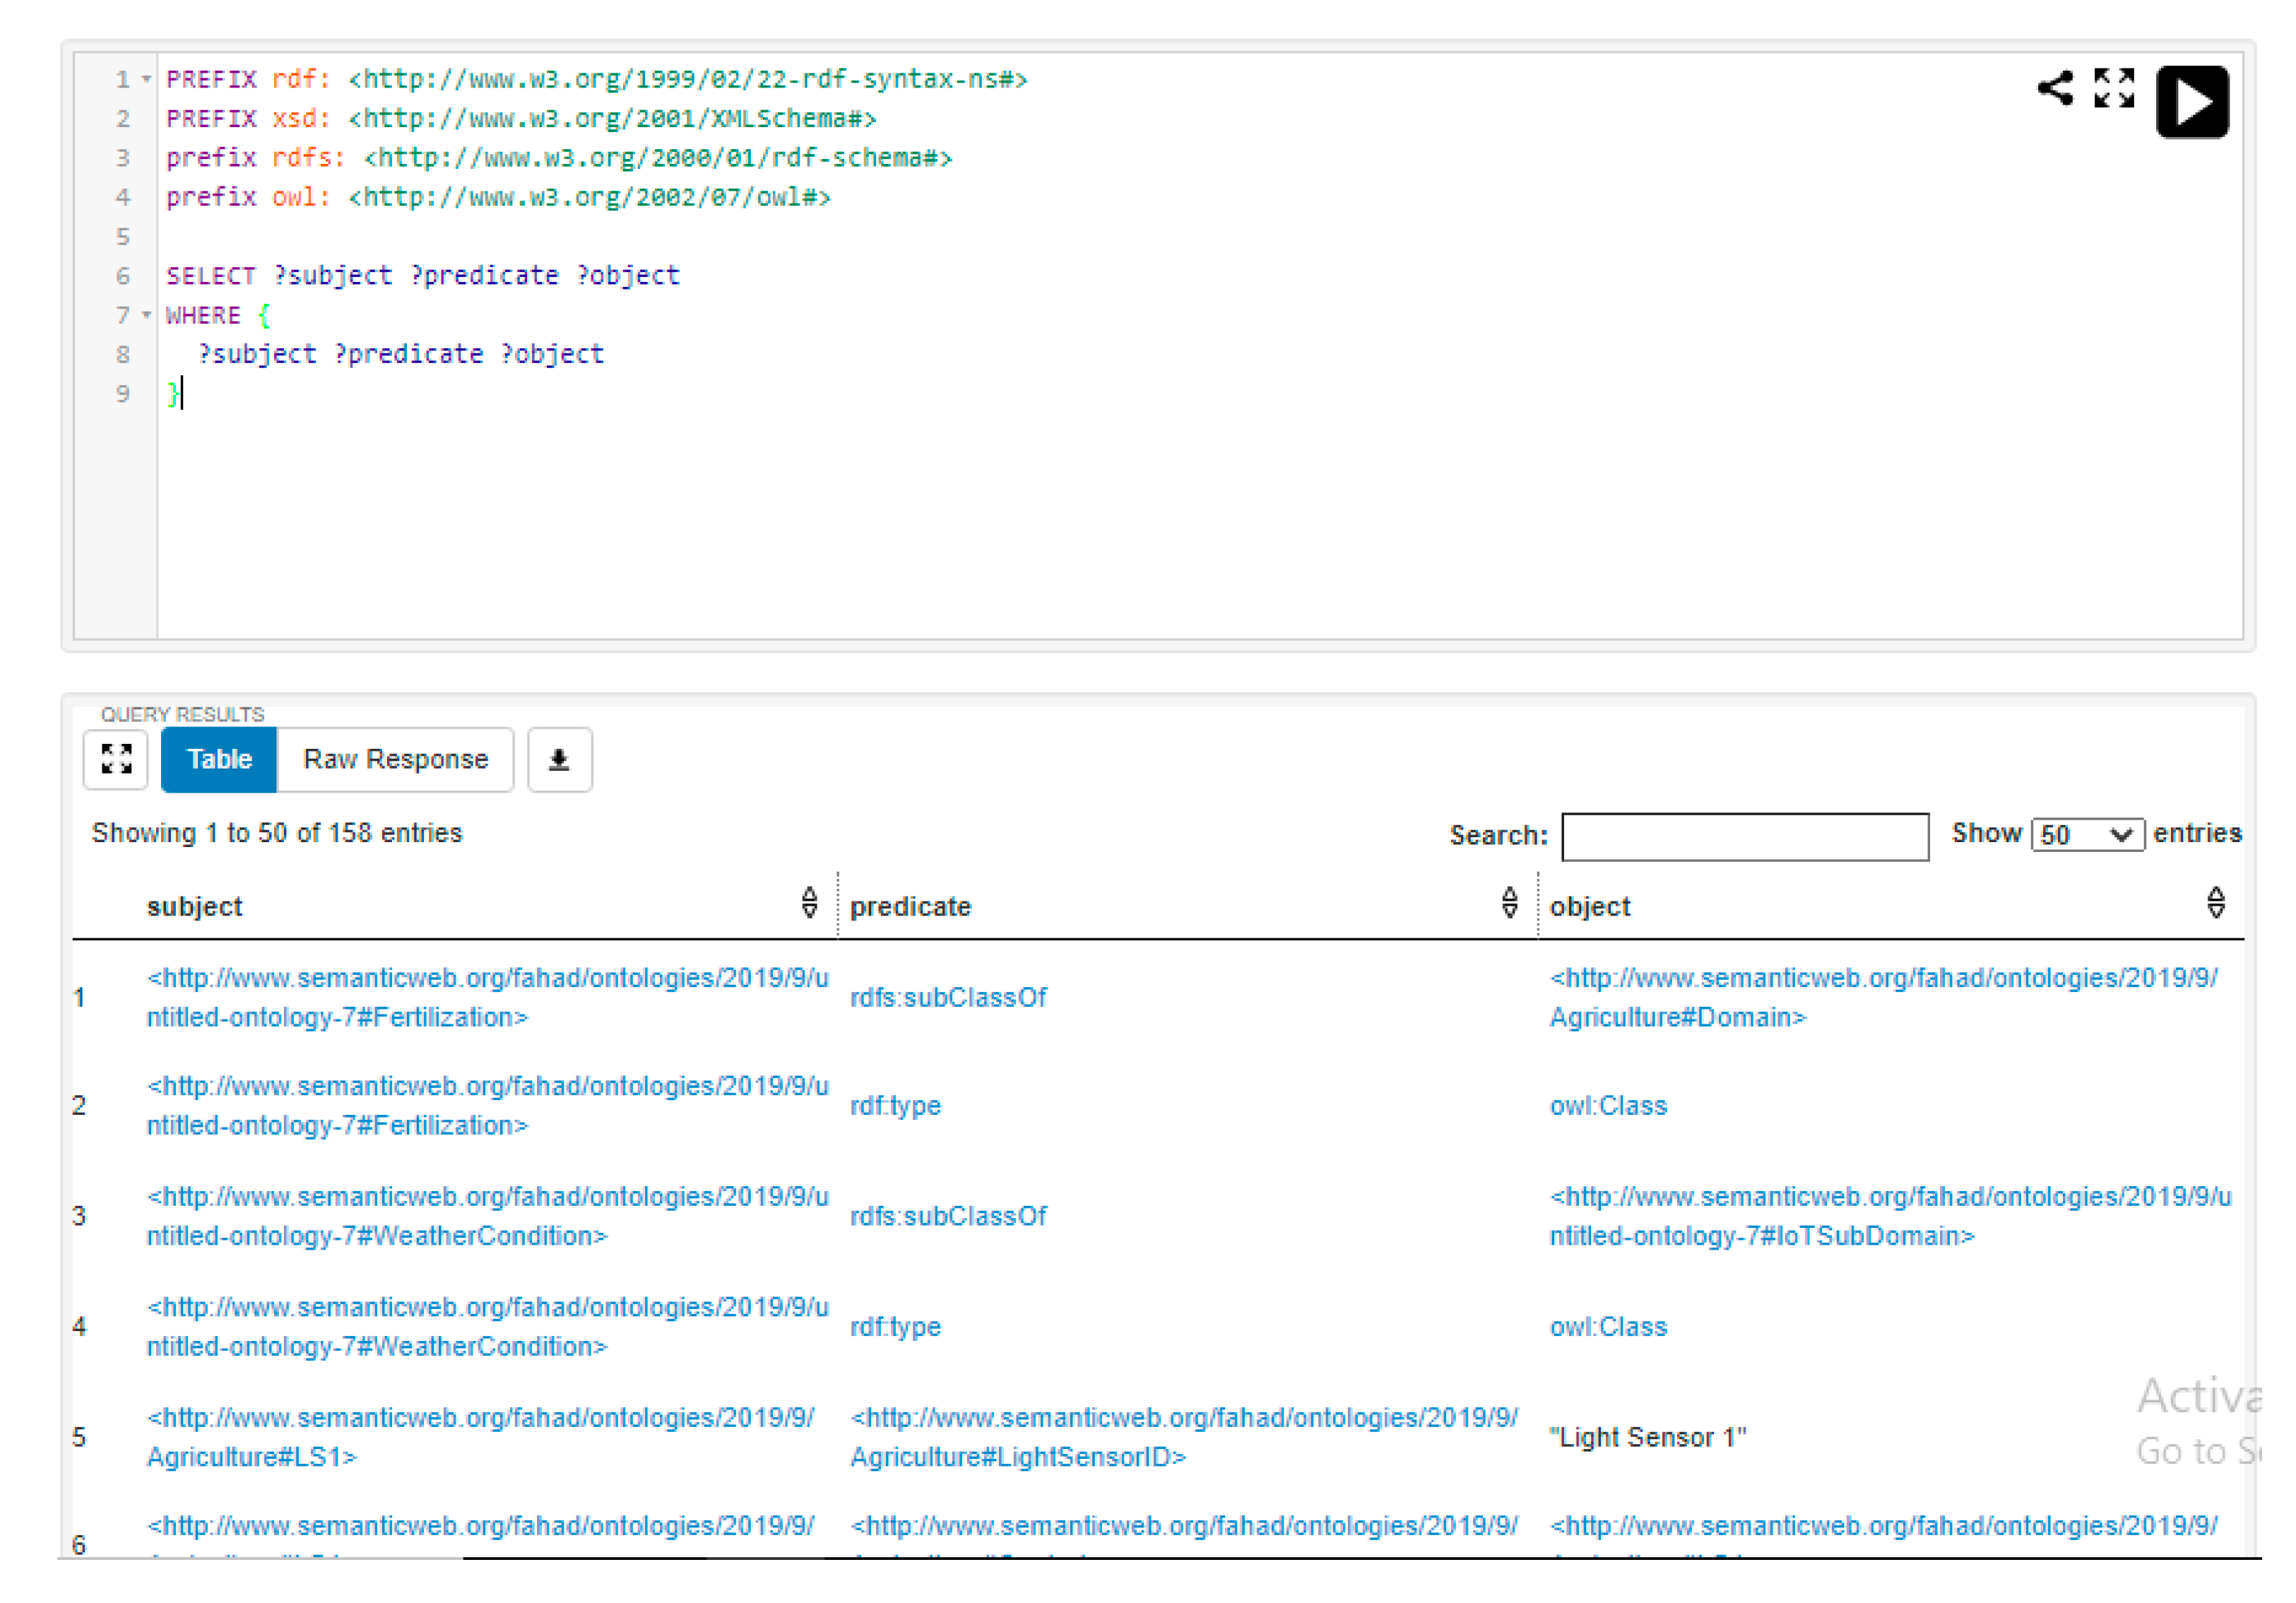
Task: Switch to the Raw Response tab
Action: click(395, 759)
